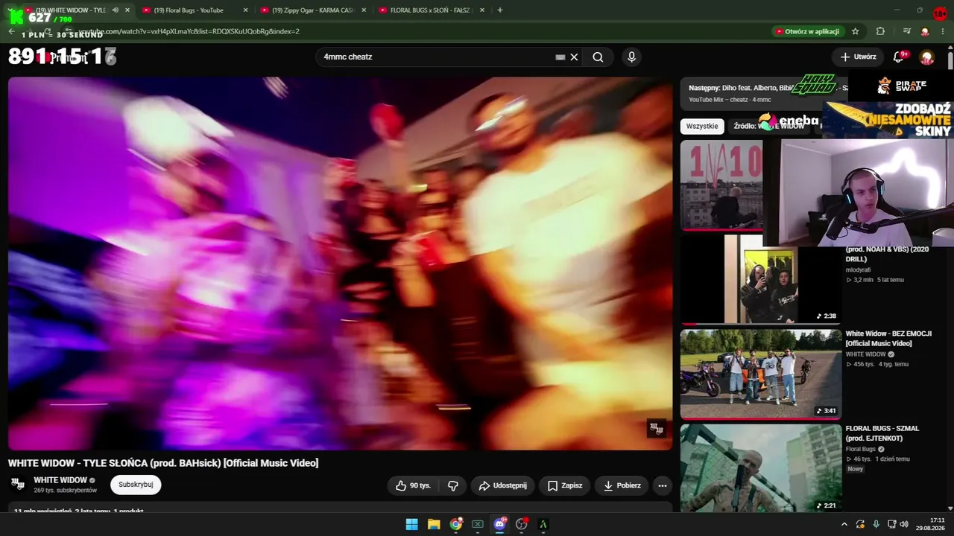Close the Floral Bugs YouTube tab

[245, 10]
